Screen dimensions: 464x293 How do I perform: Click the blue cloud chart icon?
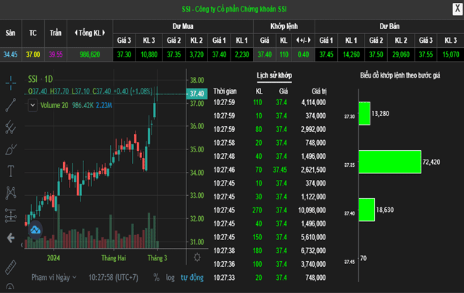coord(36,230)
